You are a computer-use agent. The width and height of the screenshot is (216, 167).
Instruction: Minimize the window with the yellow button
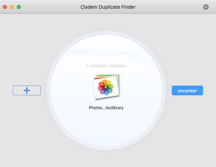pos(12,7)
